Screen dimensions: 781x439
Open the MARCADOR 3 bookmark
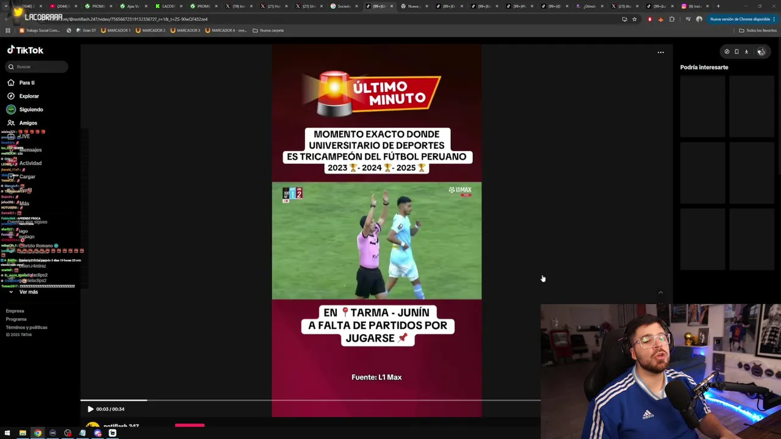[x=185, y=30]
